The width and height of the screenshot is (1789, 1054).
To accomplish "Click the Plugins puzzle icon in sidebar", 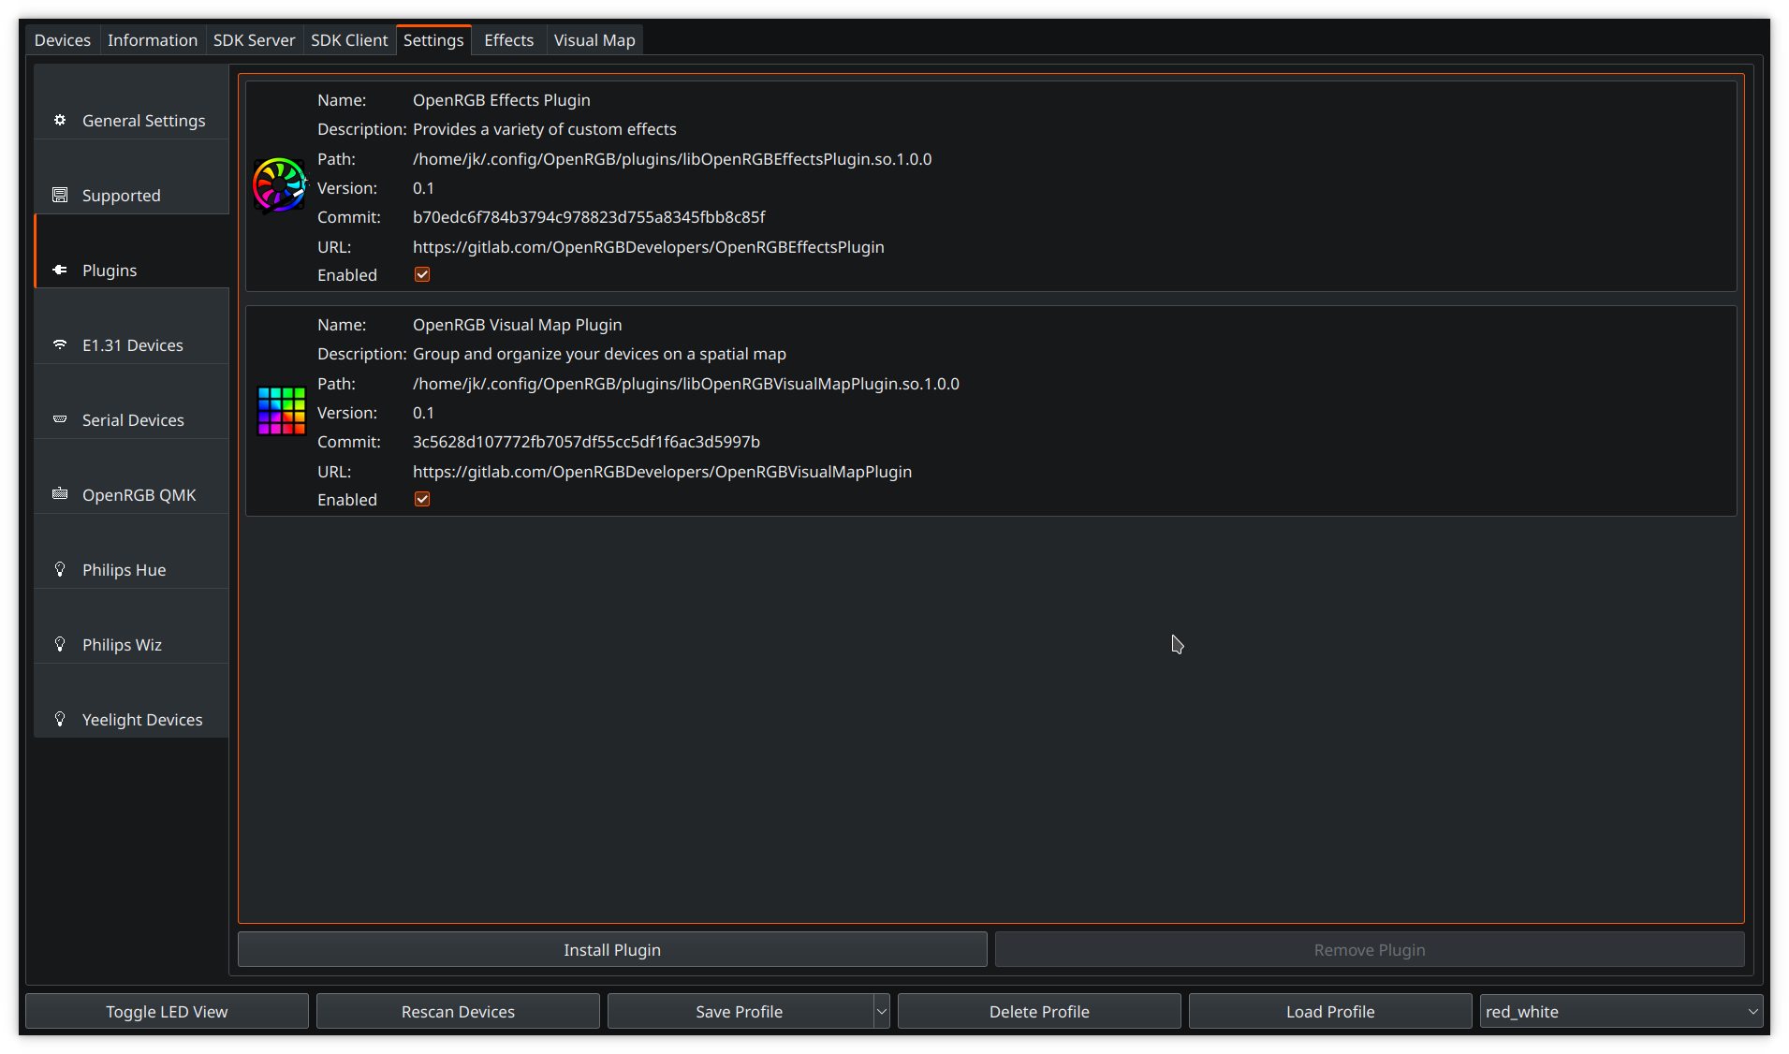I will 60,270.
